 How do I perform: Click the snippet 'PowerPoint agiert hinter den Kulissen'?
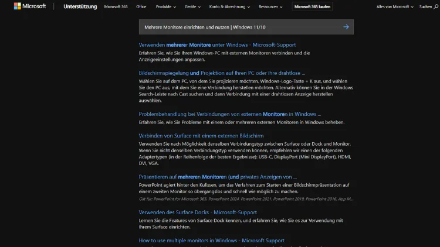point(244,188)
